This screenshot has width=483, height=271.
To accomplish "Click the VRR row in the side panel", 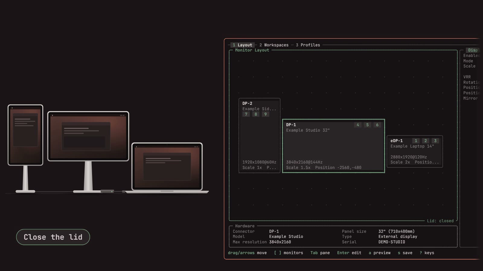I will point(471,77).
